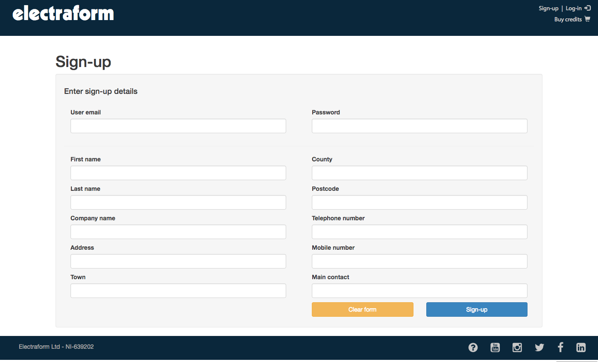Visit the YouTube icon in footer
The width and height of the screenshot is (598, 362).
495,347
